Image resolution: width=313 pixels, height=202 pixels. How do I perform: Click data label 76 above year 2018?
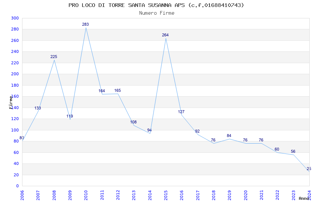[x=213, y=140]
